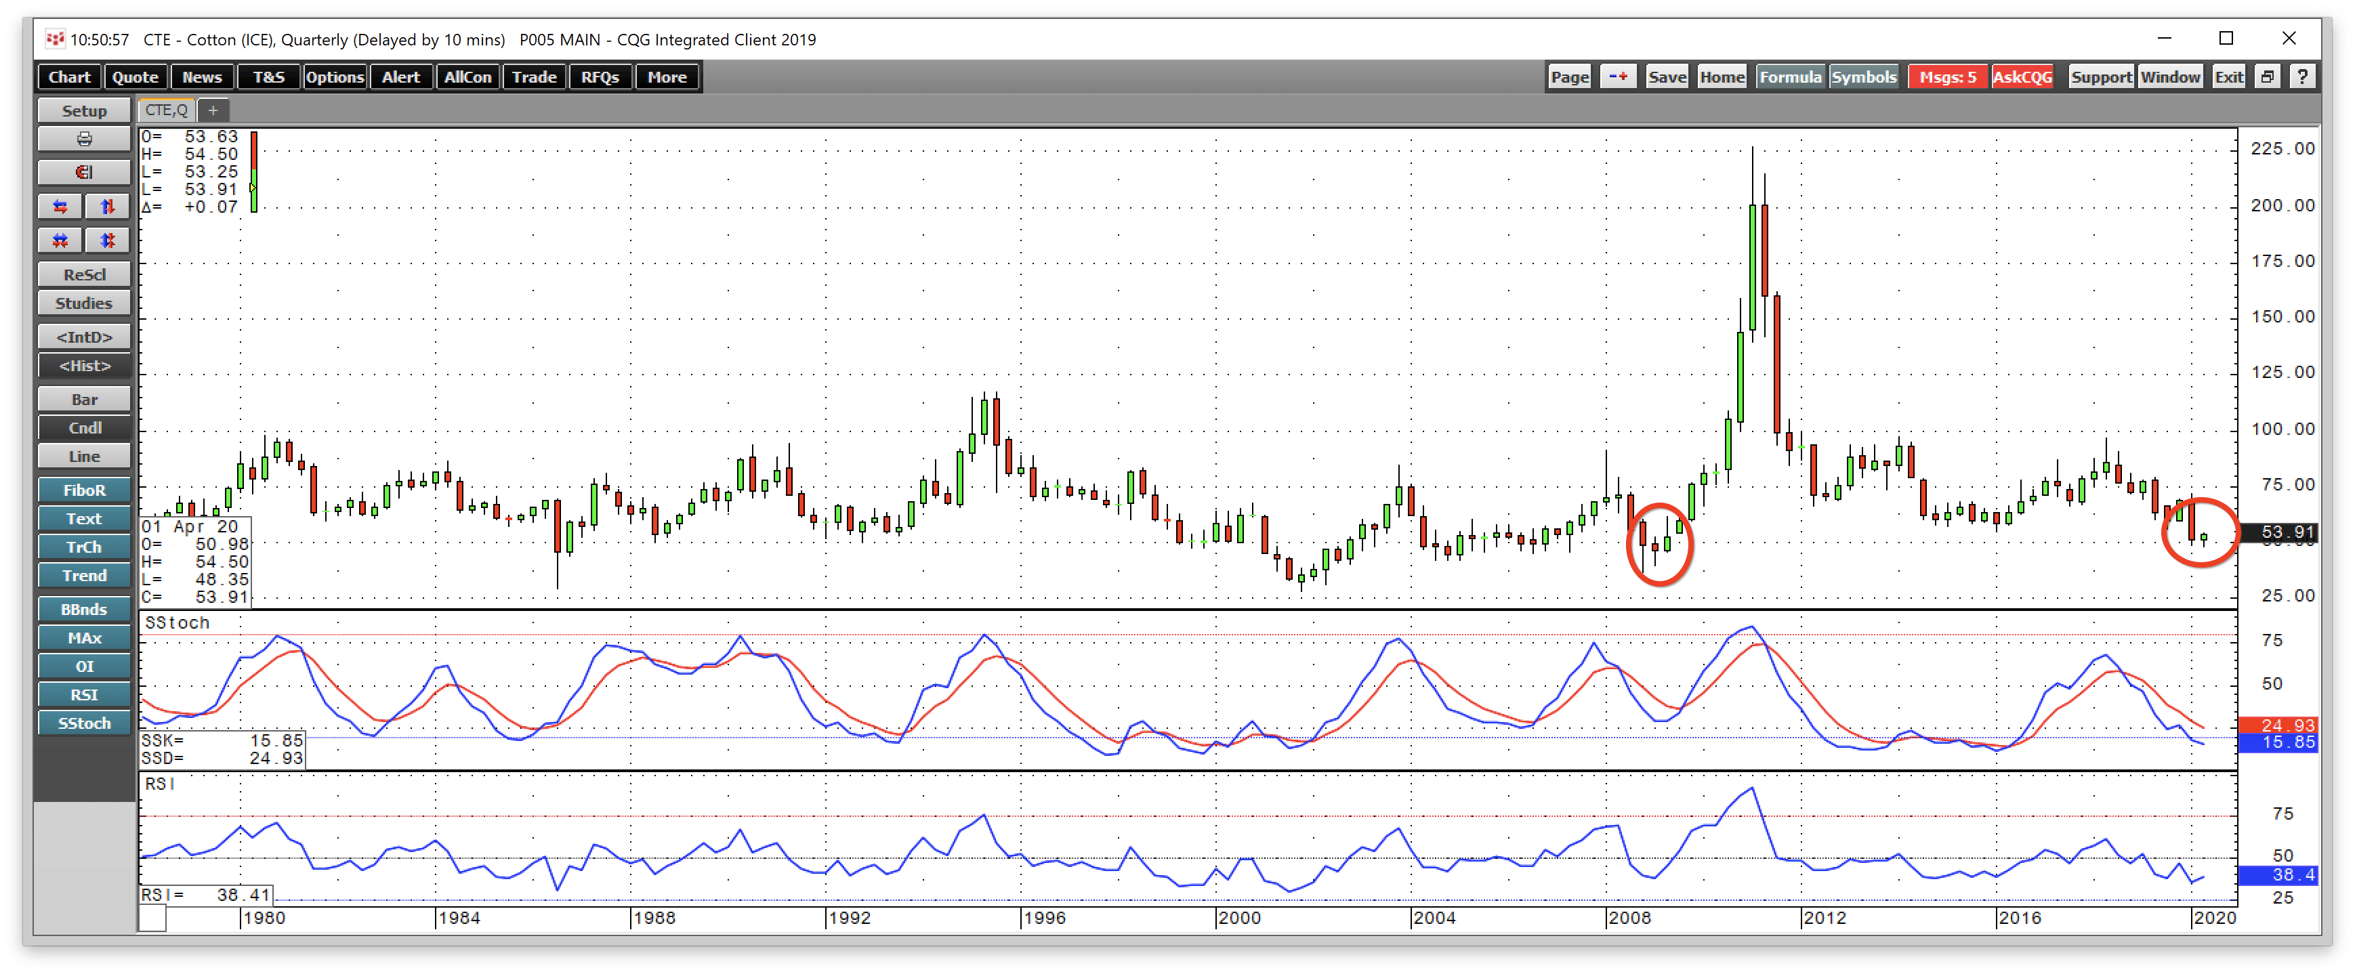Click the minus-plus page toolbar icon
Viewport: 2355px width, 974px height.
tap(1618, 77)
